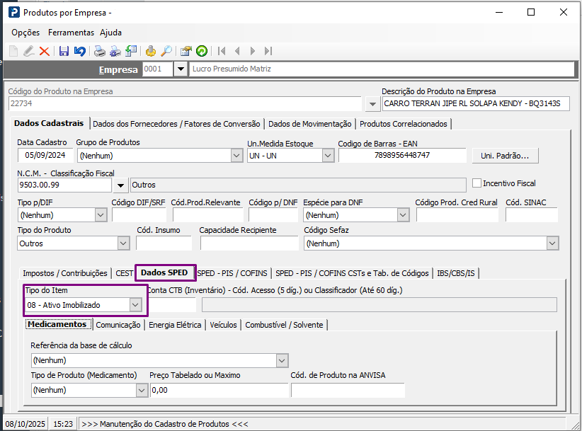Enable the Incentivo Fiscal checkbox
The height and width of the screenshot is (431, 582).
[x=477, y=183]
